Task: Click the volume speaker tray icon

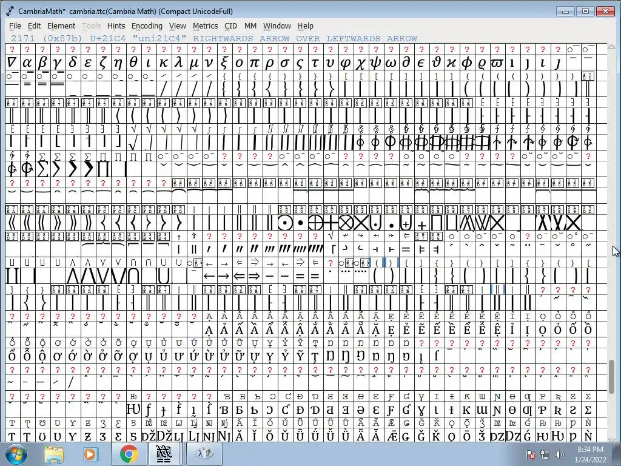Action: pyautogui.click(x=560, y=454)
